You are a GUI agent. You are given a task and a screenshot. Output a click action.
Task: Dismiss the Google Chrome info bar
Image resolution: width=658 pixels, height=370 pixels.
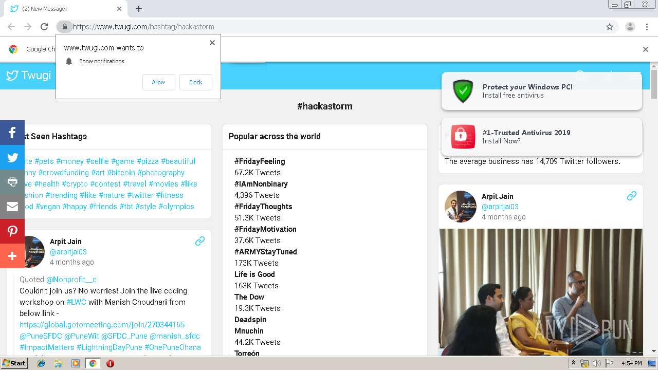click(646, 49)
